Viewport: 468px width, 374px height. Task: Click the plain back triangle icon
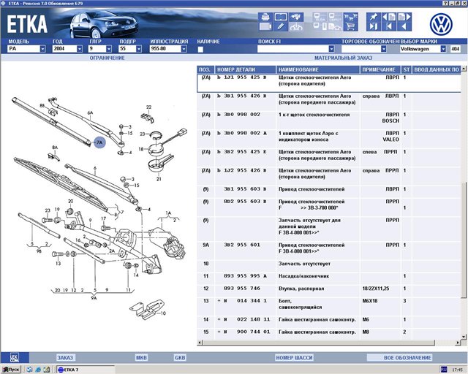click(404, 26)
